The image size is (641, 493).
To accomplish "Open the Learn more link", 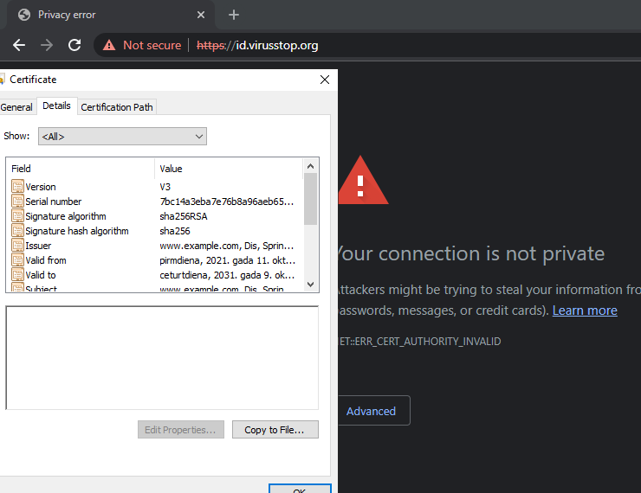I will point(585,311).
